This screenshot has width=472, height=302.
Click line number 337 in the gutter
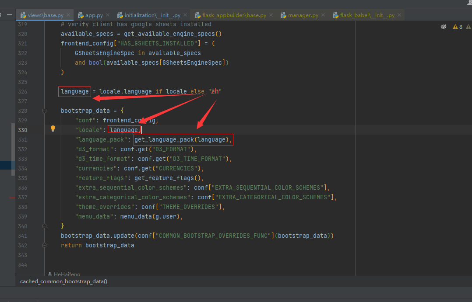click(23, 198)
